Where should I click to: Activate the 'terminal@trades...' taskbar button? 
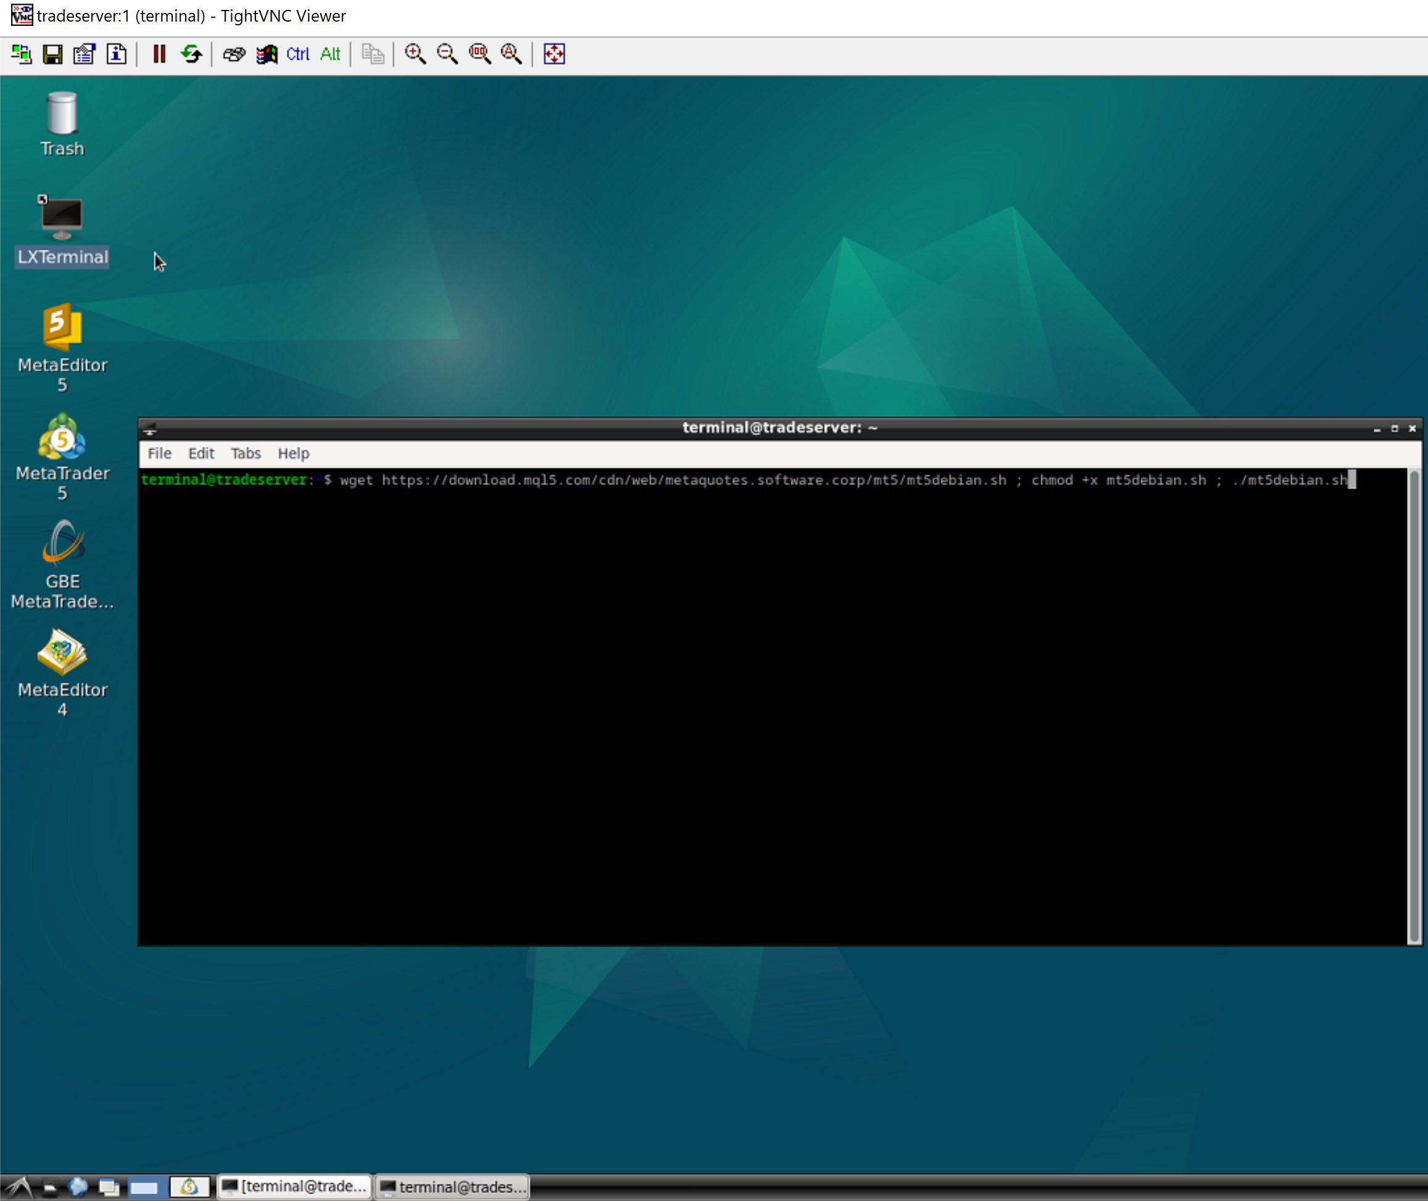point(453,1187)
